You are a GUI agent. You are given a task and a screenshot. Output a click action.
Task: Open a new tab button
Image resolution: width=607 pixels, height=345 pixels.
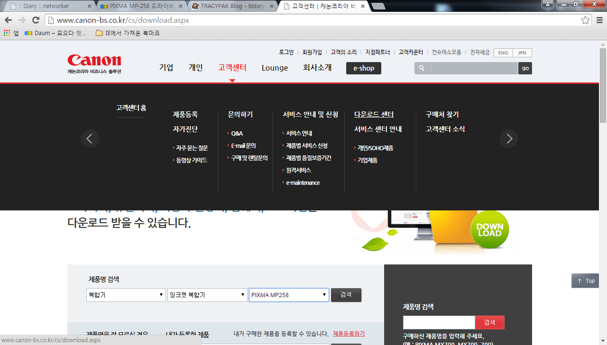(378, 6)
